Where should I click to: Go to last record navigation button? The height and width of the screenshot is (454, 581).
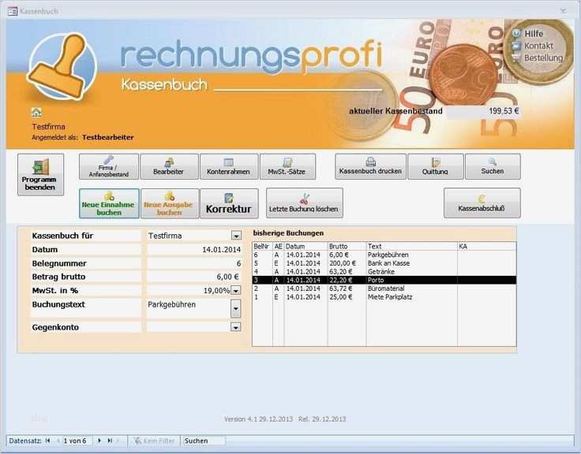coord(110,441)
